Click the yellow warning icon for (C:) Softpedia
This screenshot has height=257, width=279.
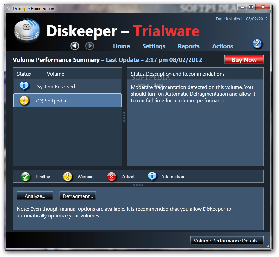tap(24, 101)
